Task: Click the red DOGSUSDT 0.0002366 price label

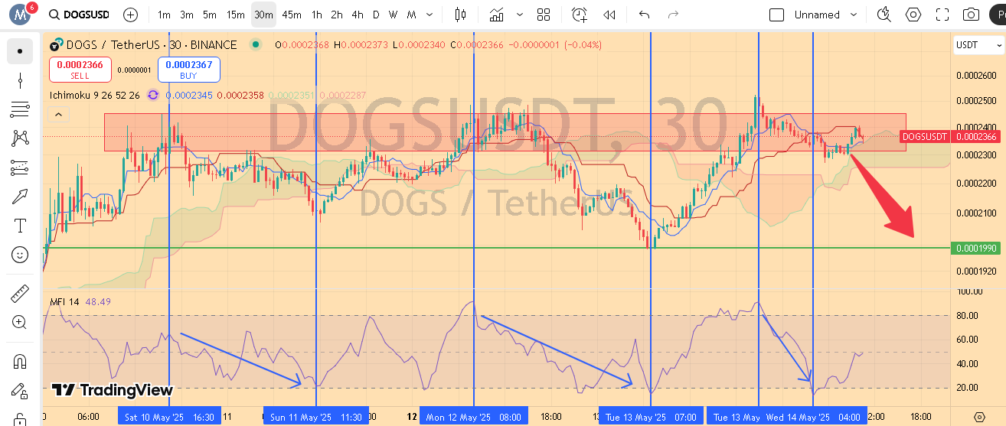Action: click(949, 136)
